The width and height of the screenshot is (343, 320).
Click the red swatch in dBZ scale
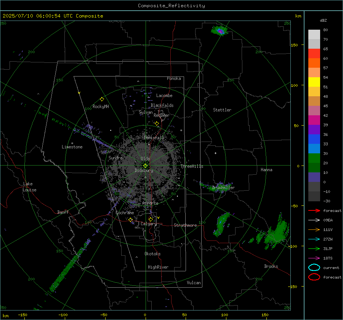314,53
